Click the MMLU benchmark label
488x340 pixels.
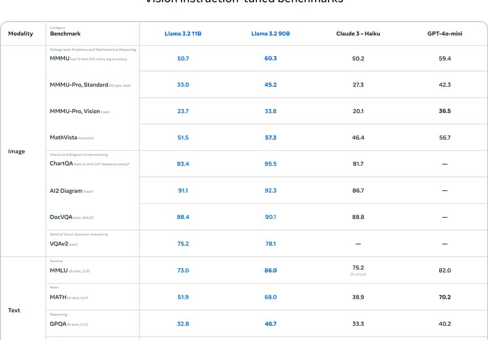(x=59, y=270)
